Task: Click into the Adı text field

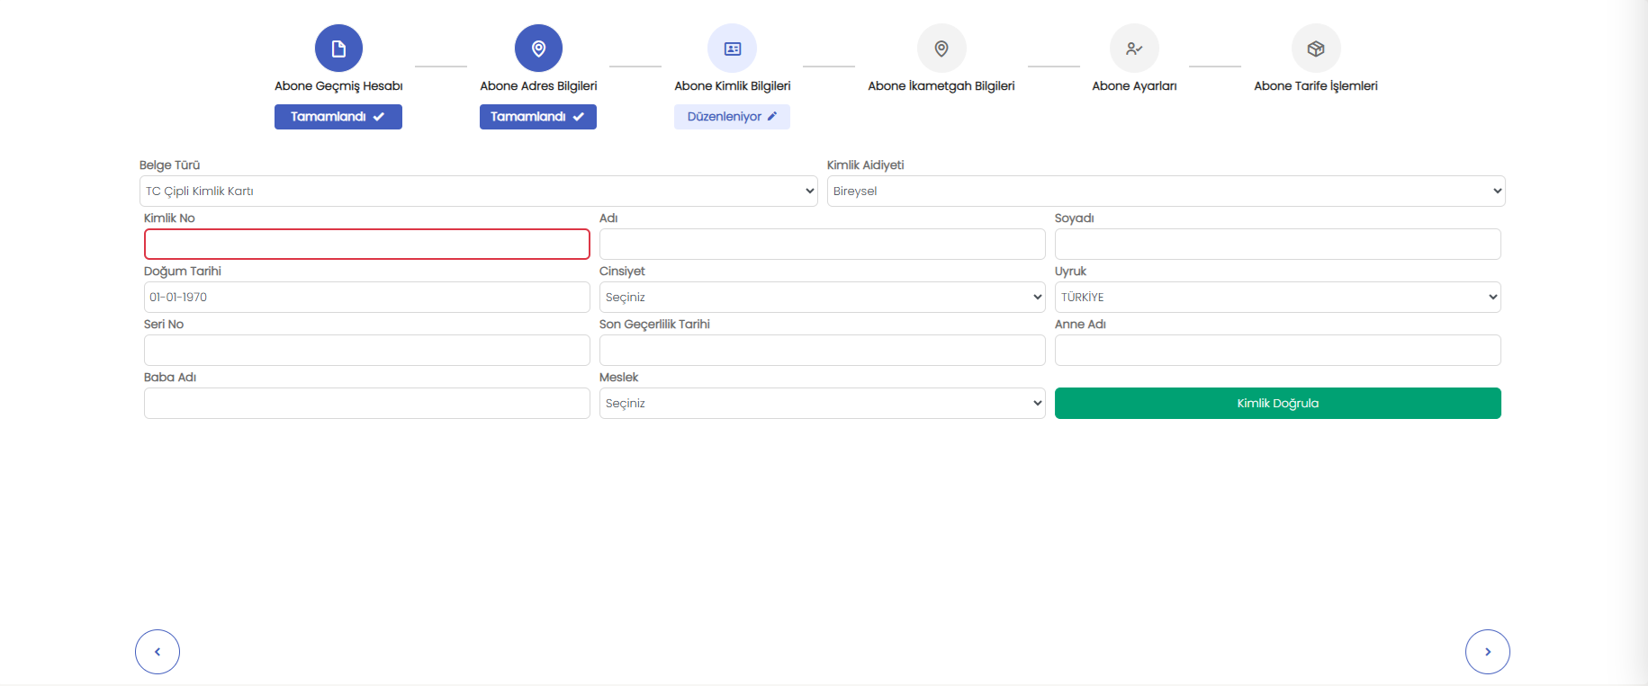Action: 822,245
